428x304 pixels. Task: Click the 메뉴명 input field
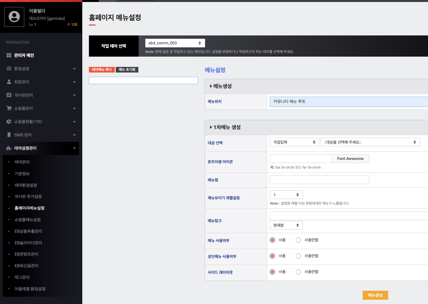click(320, 180)
